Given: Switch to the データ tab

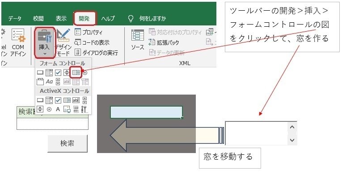Looking at the screenshot, I should point(15,18).
